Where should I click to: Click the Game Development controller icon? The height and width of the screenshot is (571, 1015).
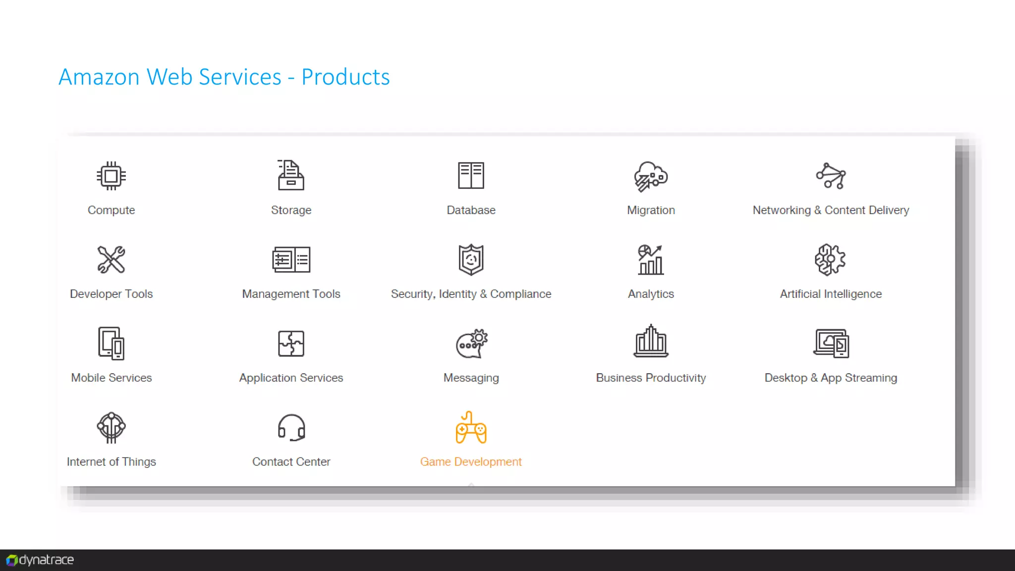(x=471, y=428)
